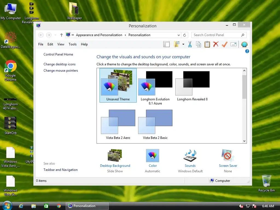280x210 pixels.
Task: Click the theme list scrollbar thumb
Action: [244, 87]
